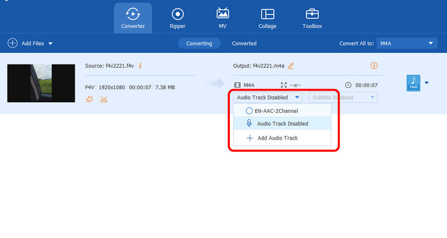Click the duration clock icon
This screenshot has width=447, height=238.
click(x=348, y=85)
